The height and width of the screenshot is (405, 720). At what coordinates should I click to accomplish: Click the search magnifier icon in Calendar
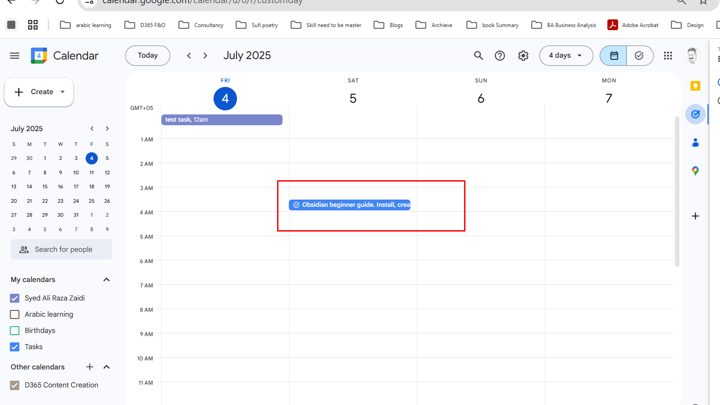click(x=478, y=55)
